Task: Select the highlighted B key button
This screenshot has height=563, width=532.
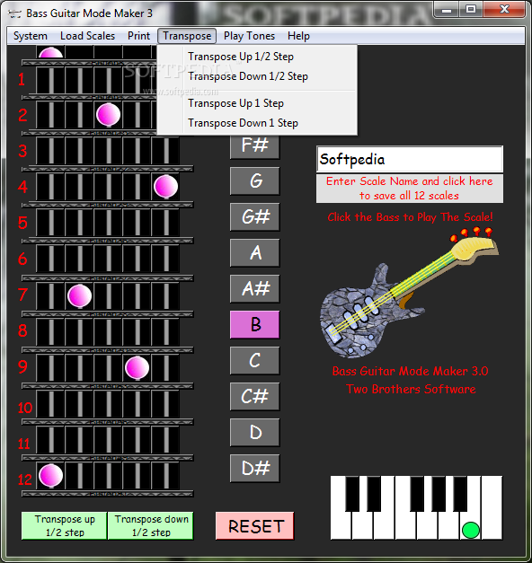Action: [x=255, y=324]
